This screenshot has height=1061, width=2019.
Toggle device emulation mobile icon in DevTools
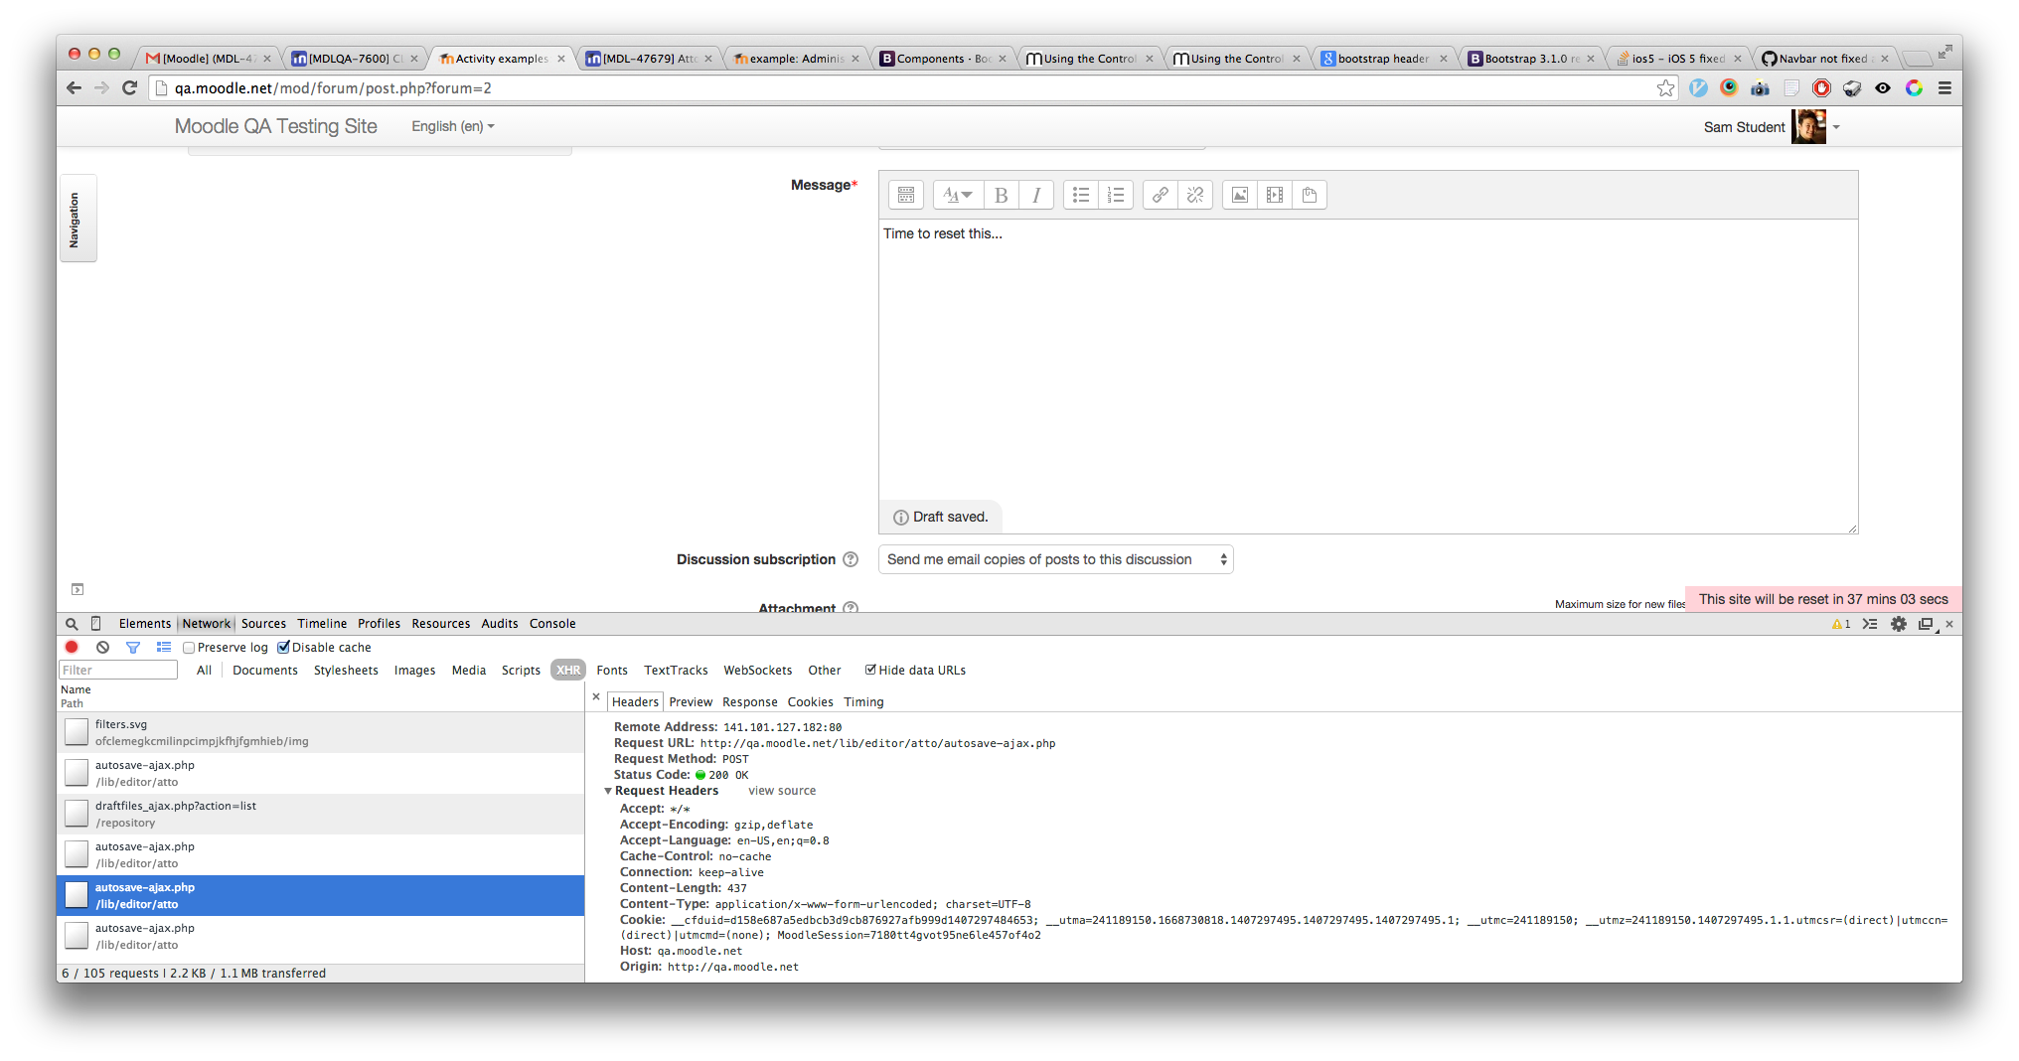(96, 624)
